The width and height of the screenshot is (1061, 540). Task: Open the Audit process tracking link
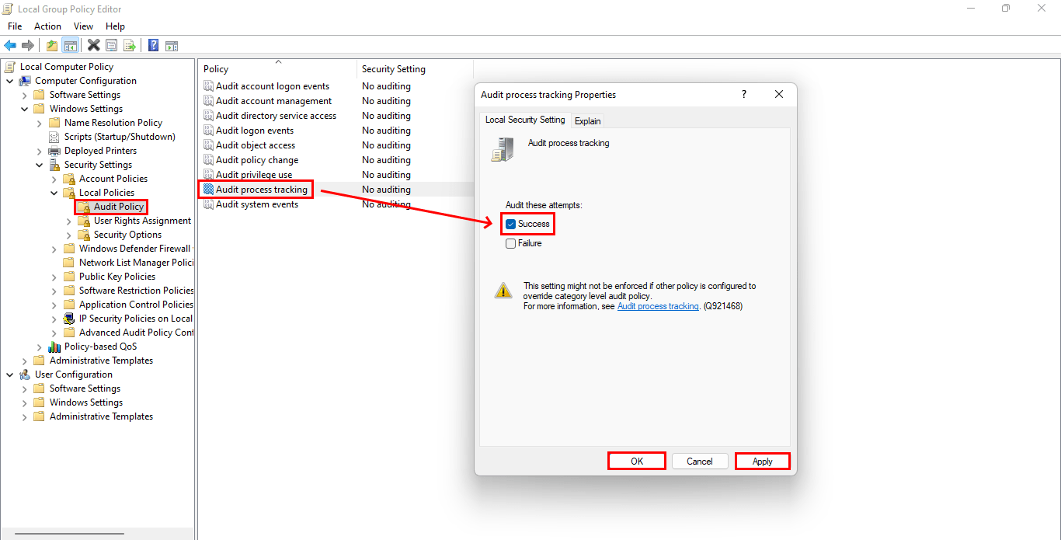pyautogui.click(x=658, y=305)
